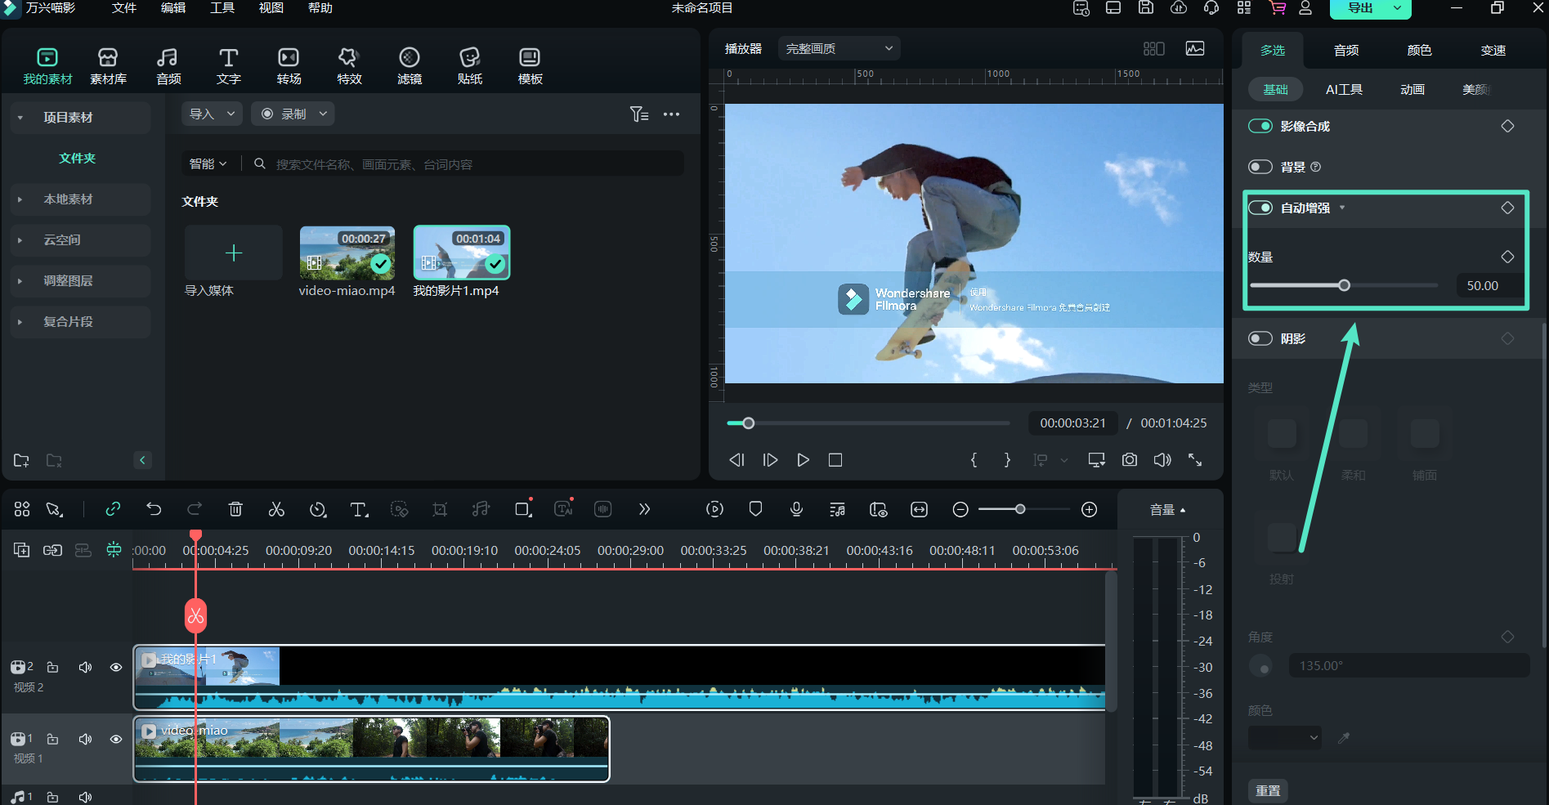The image size is (1549, 805).
Task: Click the text tool icon in timeline toolbar
Action: click(x=359, y=509)
